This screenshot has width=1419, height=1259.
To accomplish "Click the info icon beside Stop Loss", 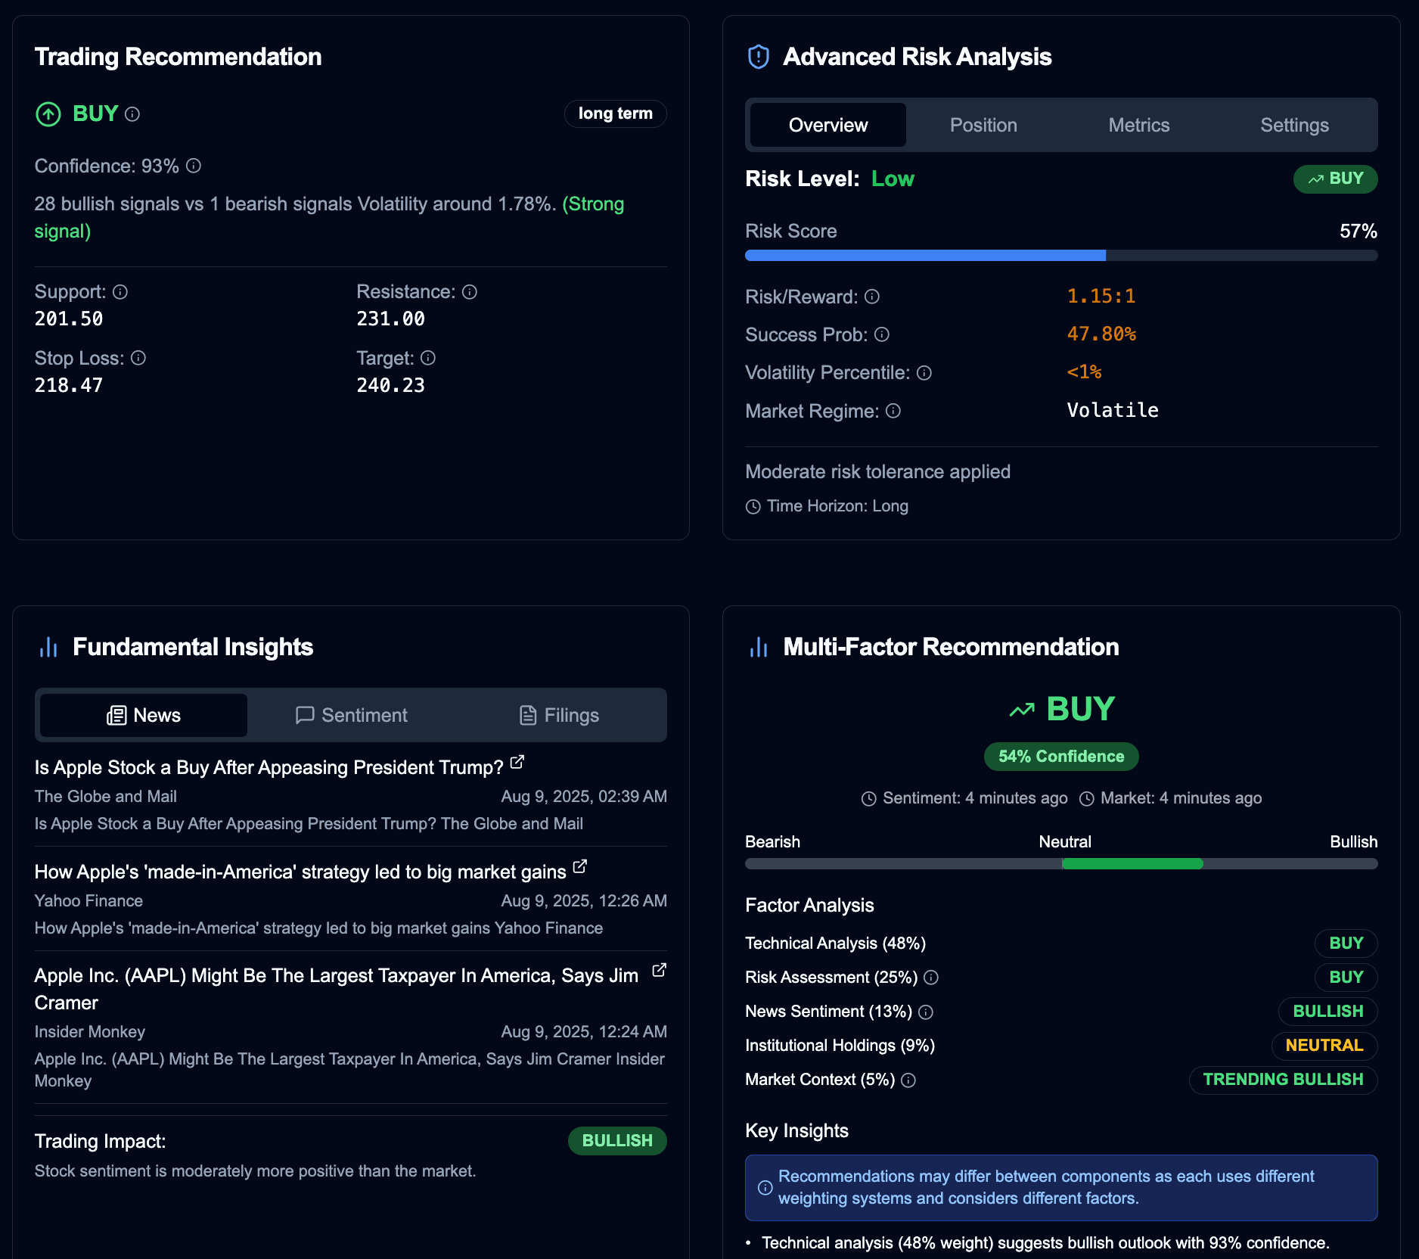I will [x=139, y=358].
